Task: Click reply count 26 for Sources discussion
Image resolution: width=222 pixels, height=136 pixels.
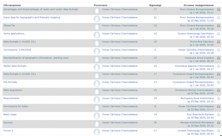Action: [x=155, y=123]
